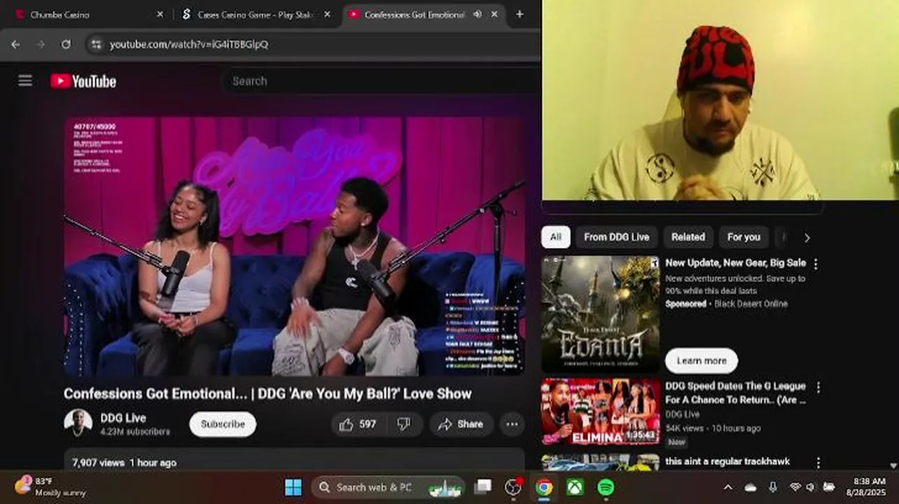Open battery tray icon
The width and height of the screenshot is (899, 504).
[x=829, y=487]
